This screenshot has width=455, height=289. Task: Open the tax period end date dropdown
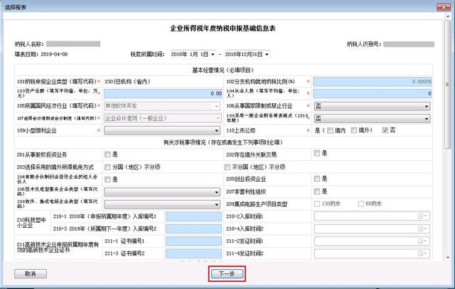pos(267,54)
